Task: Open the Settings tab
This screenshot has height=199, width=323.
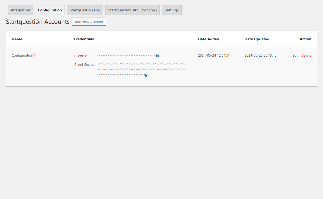Action: tap(172, 10)
